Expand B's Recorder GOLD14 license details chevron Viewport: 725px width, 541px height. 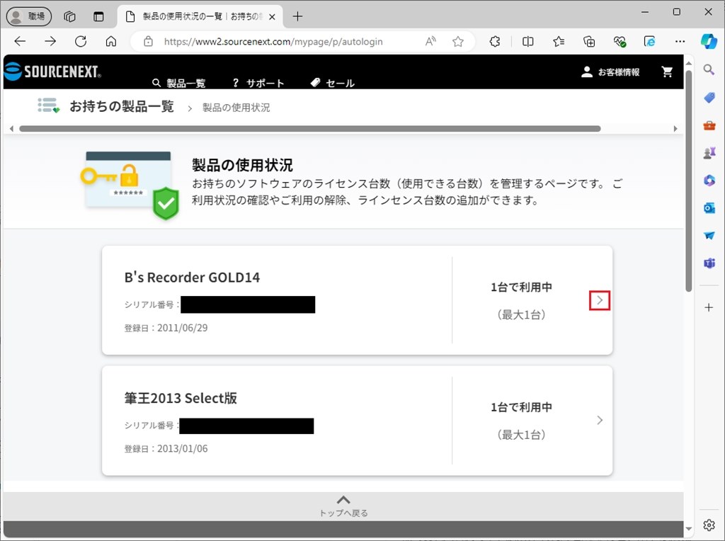(x=600, y=300)
